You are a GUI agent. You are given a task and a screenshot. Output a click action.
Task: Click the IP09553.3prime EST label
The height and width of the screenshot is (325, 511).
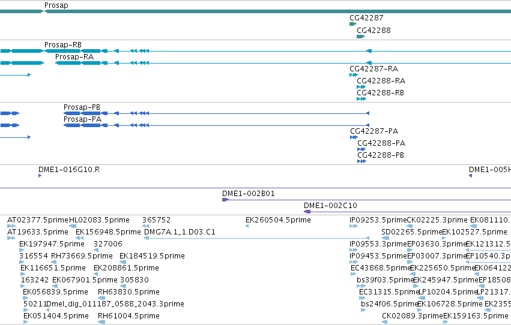pyautogui.click(x=378, y=244)
